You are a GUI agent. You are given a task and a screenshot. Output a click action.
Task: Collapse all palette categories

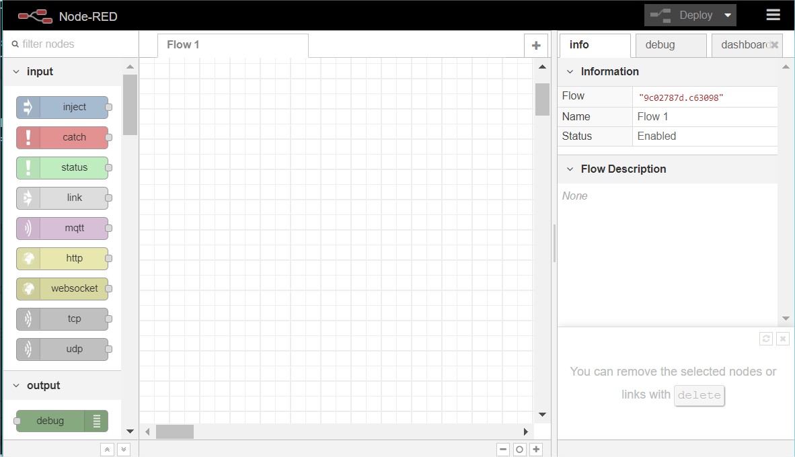[x=107, y=450]
